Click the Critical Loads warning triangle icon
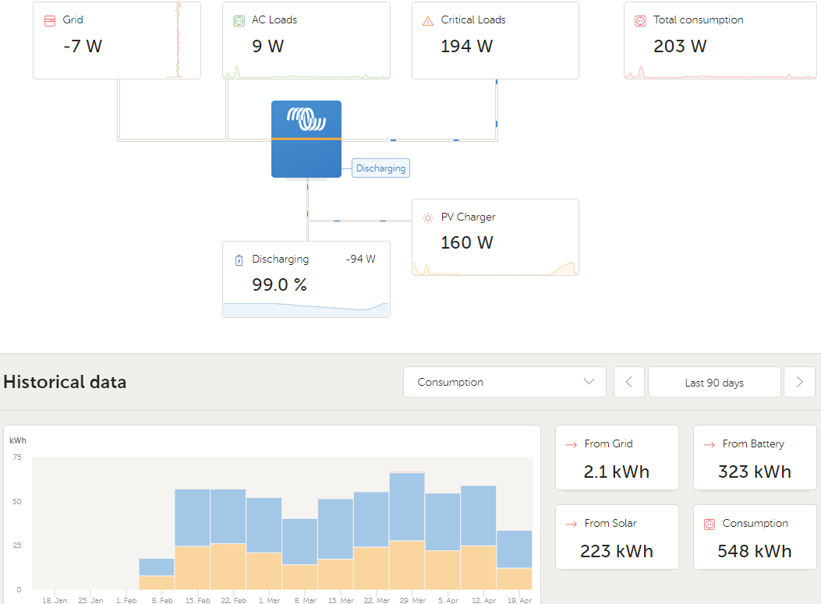821x604 pixels. (x=428, y=21)
